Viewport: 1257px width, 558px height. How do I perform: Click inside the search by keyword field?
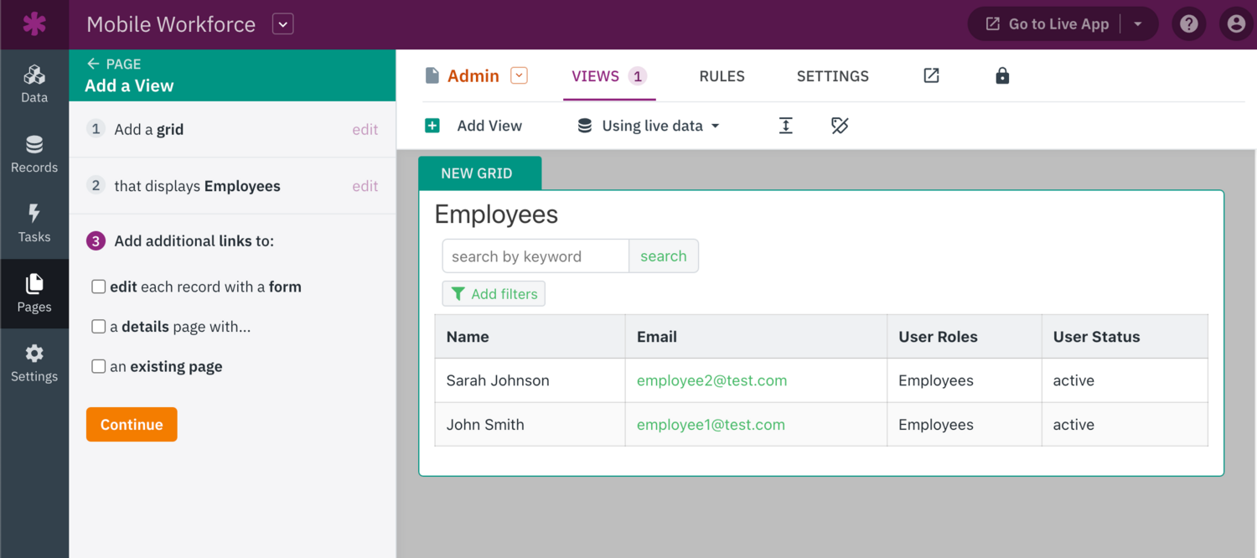tap(534, 256)
